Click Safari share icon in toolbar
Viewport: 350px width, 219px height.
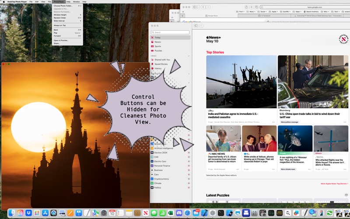click(246, 7)
